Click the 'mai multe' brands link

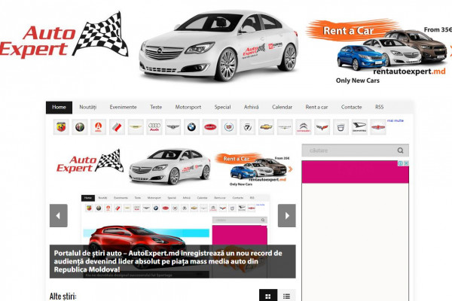[395, 120]
